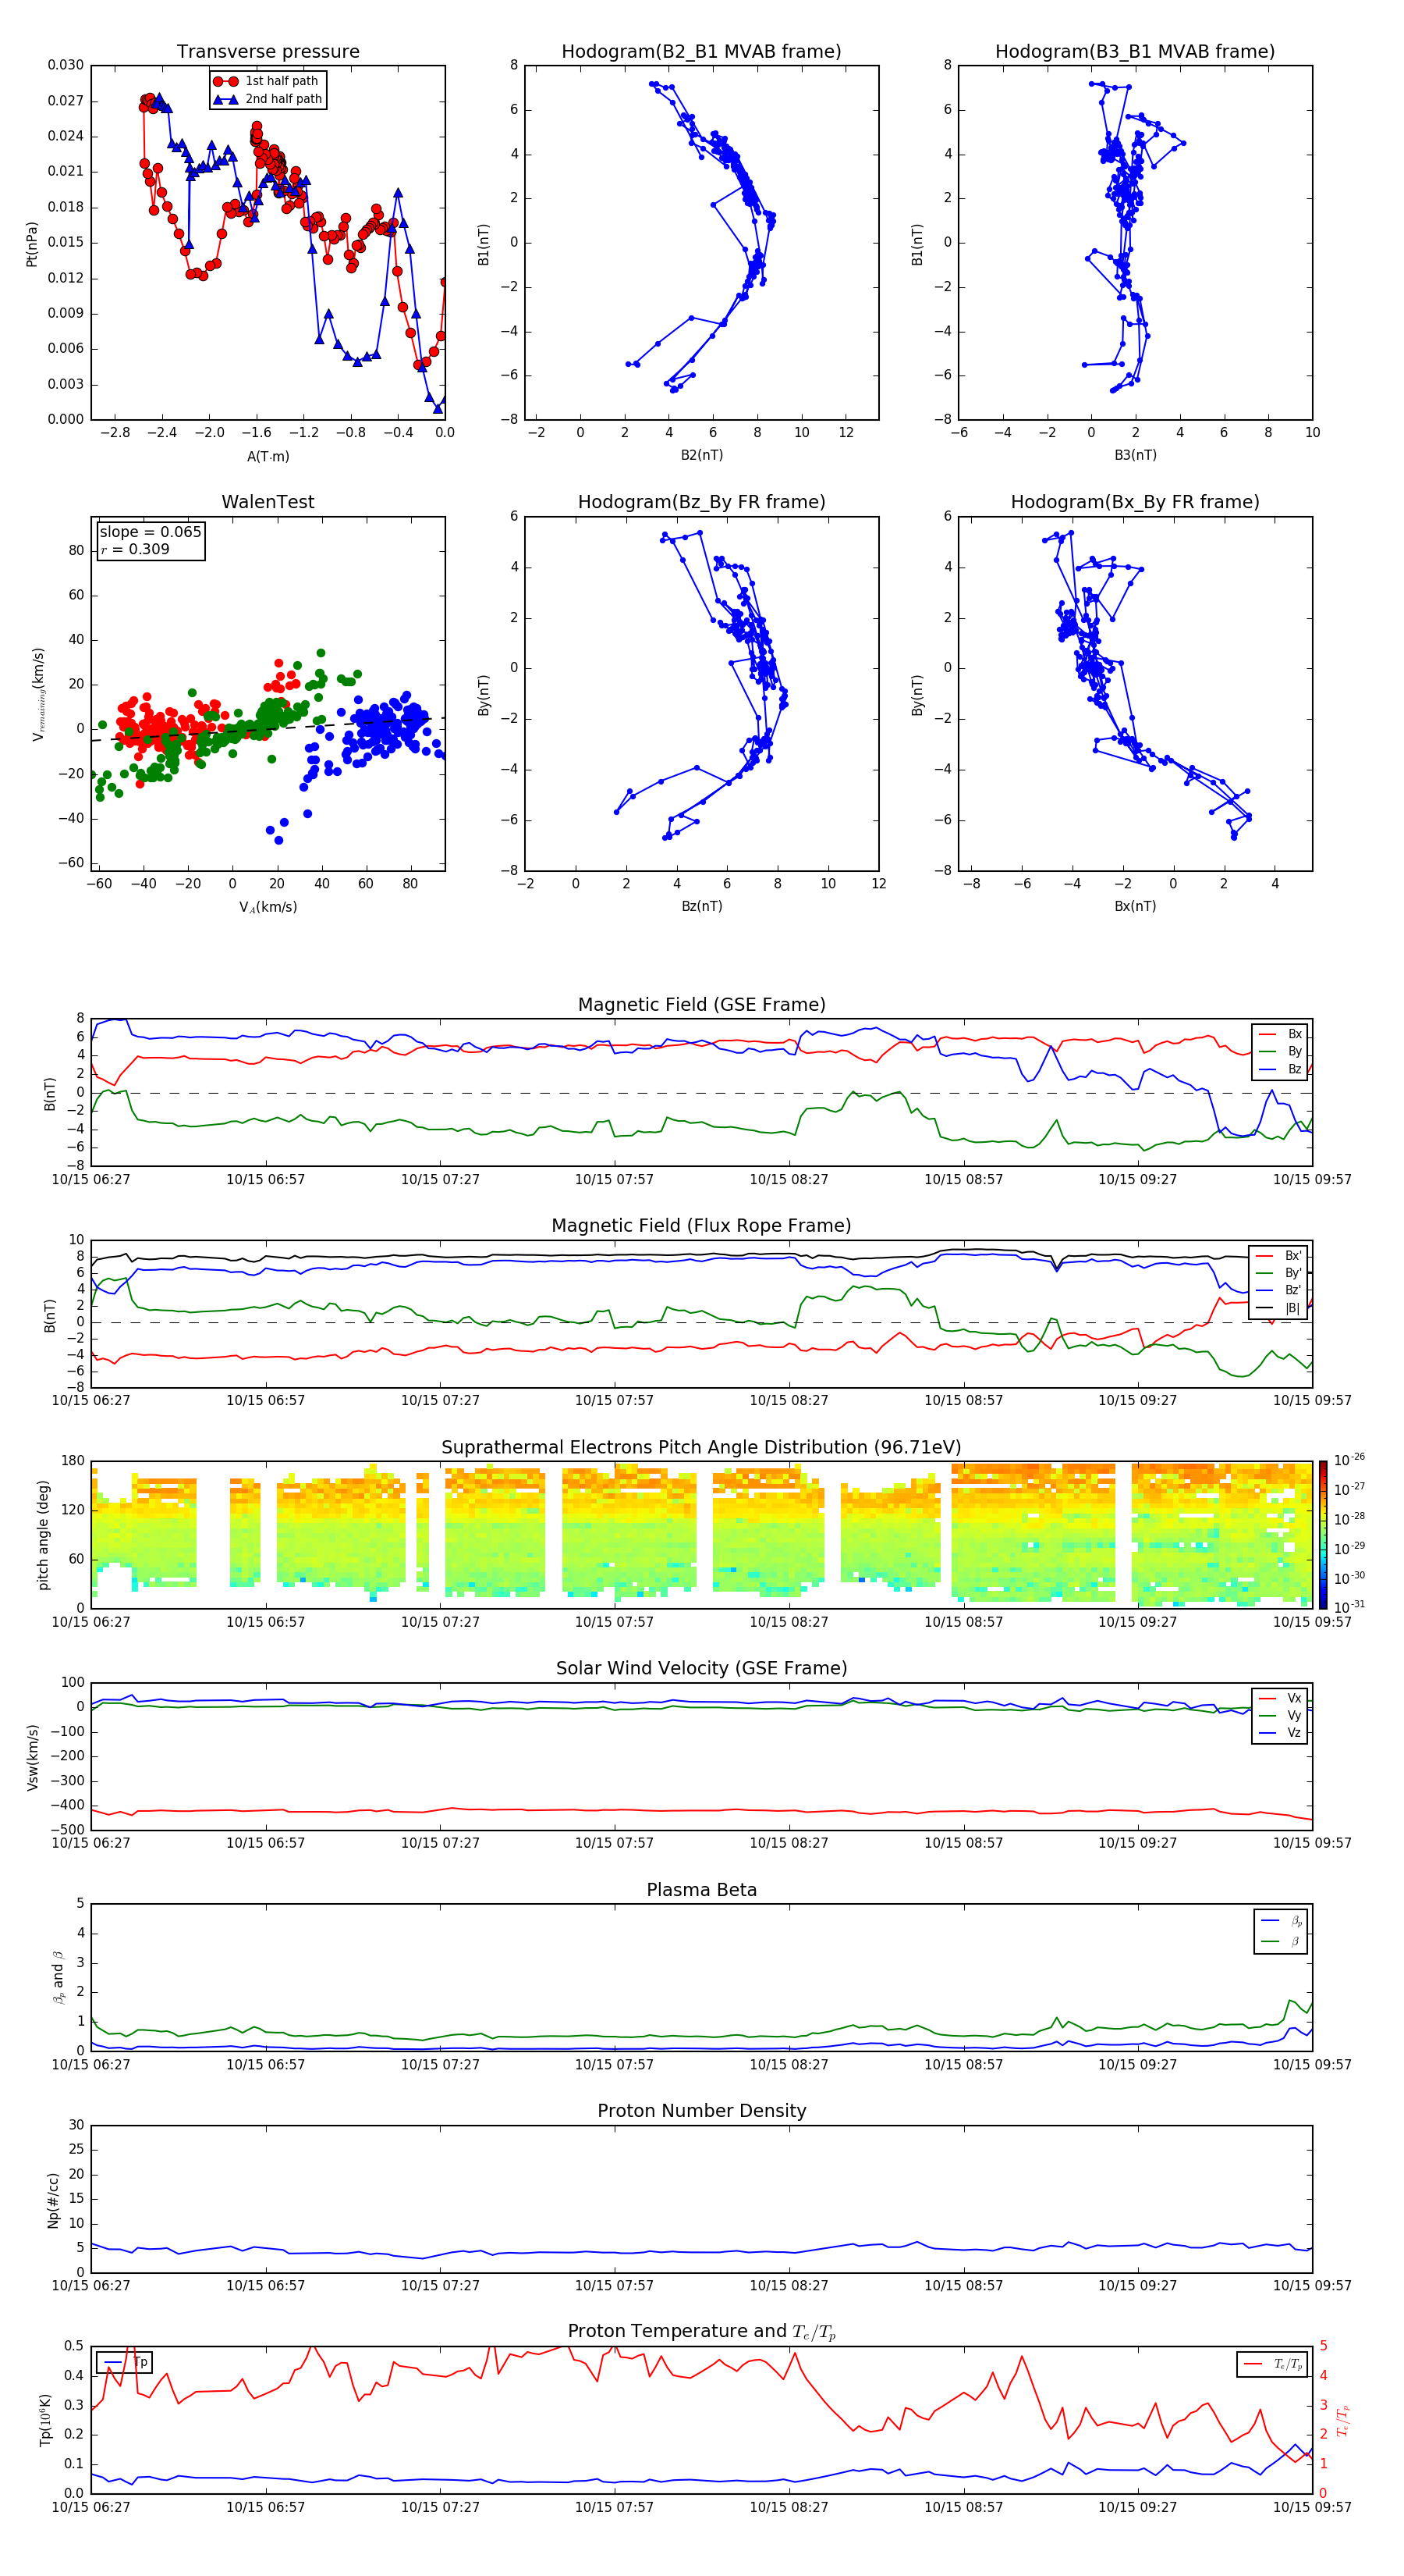The width and height of the screenshot is (1404, 2576).
Task: Click the 'Magnetic Field (GSE Frame)' title
Action: (701, 1005)
